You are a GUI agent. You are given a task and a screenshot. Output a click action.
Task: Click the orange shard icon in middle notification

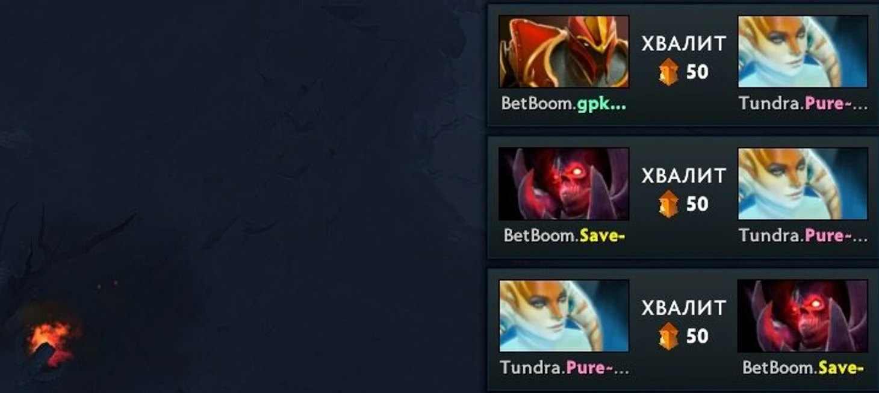(669, 205)
